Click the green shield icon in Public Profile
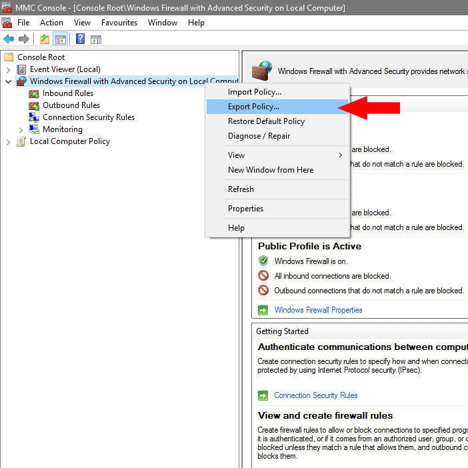Screen dimensions: 468x468 pyautogui.click(x=263, y=261)
